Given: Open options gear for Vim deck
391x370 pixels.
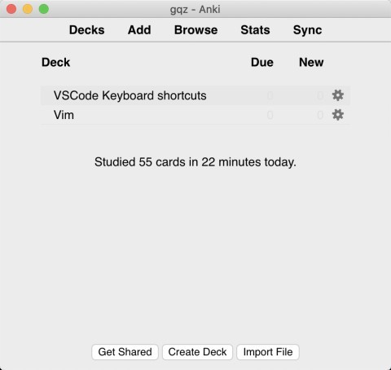Looking at the screenshot, I should click(x=338, y=115).
